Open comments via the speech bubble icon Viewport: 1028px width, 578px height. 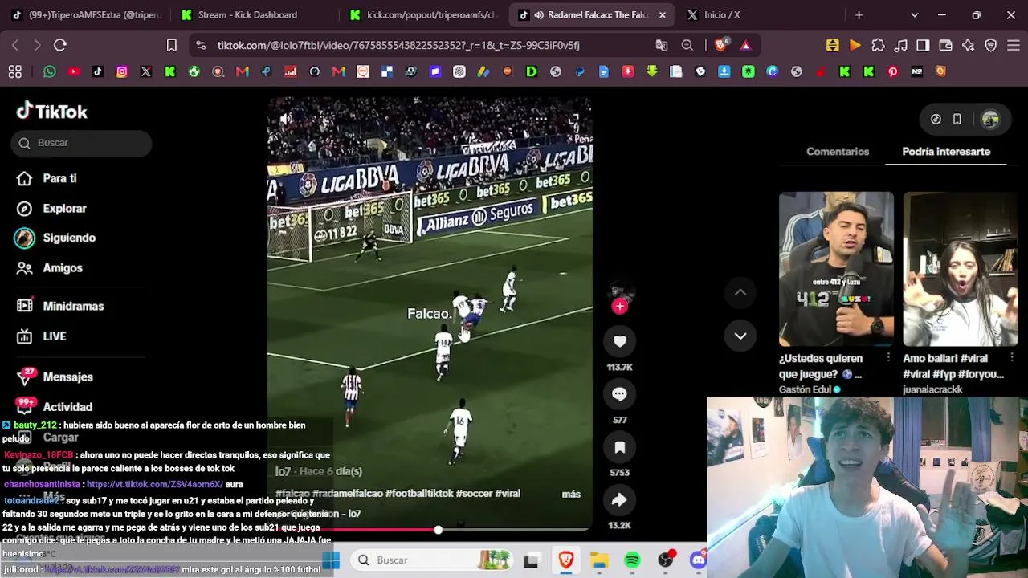[619, 394]
